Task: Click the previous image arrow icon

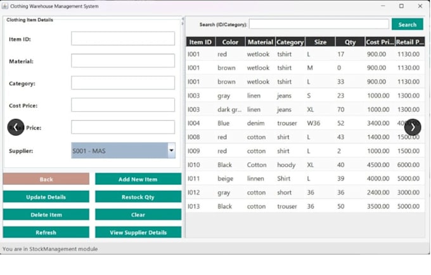Action: click(16, 127)
